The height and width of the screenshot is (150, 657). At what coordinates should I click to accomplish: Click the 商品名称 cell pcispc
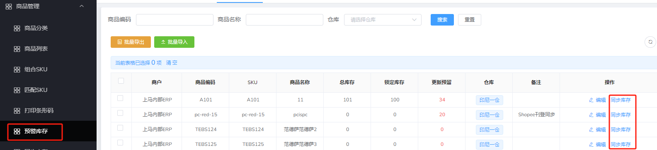coord(300,115)
